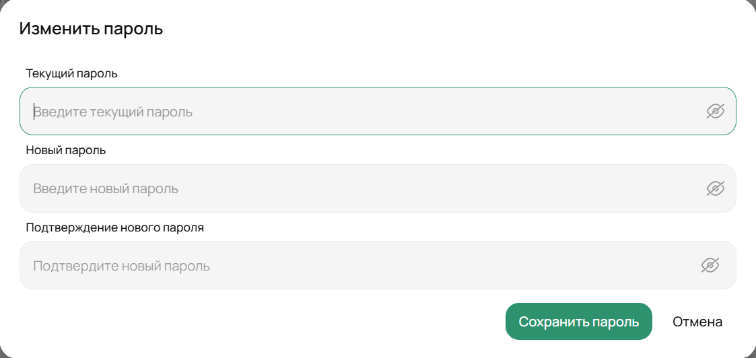The height and width of the screenshot is (358, 756).
Task: Reveal the confirm new password entry
Action: coord(710,266)
